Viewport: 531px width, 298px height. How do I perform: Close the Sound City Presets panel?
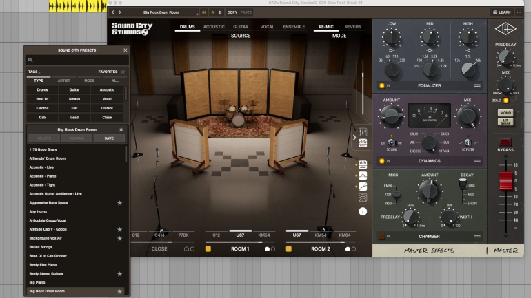coord(126,50)
